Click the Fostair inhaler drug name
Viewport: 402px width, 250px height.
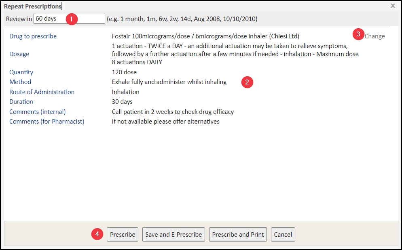click(x=205, y=36)
